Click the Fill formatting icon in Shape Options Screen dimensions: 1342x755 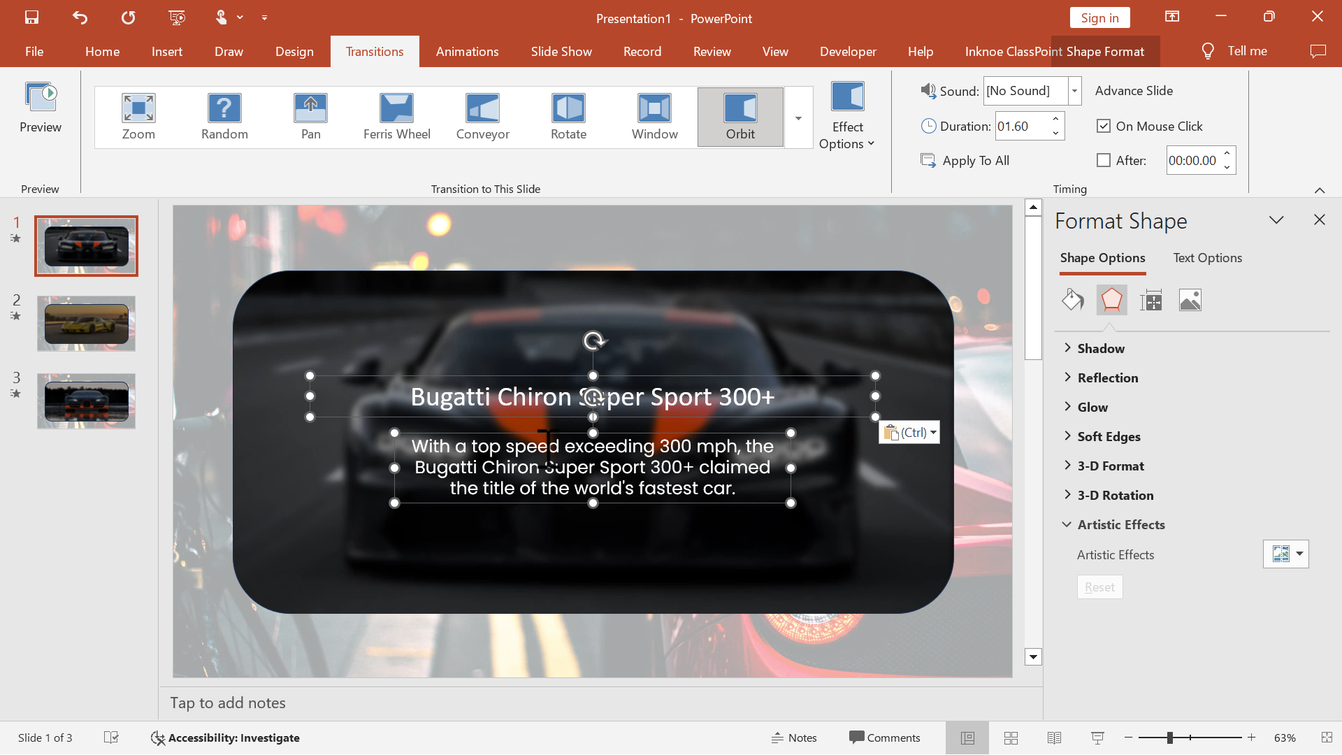pyautogui.click(x=1071, y=299)
